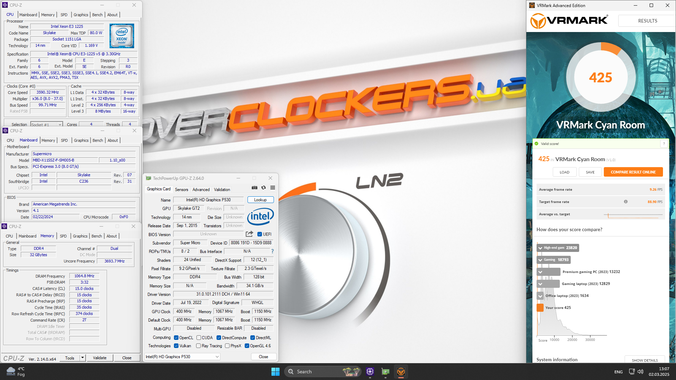
Task: Click the VRMark title bar icon
Action: point(532,5)
